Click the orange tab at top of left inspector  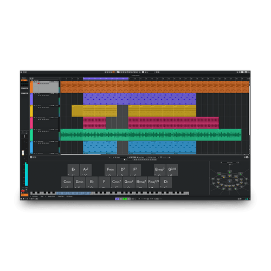24,80
